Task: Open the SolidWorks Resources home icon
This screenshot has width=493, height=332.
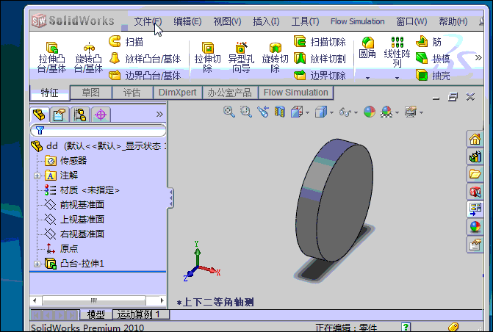Action: (475, 139)
